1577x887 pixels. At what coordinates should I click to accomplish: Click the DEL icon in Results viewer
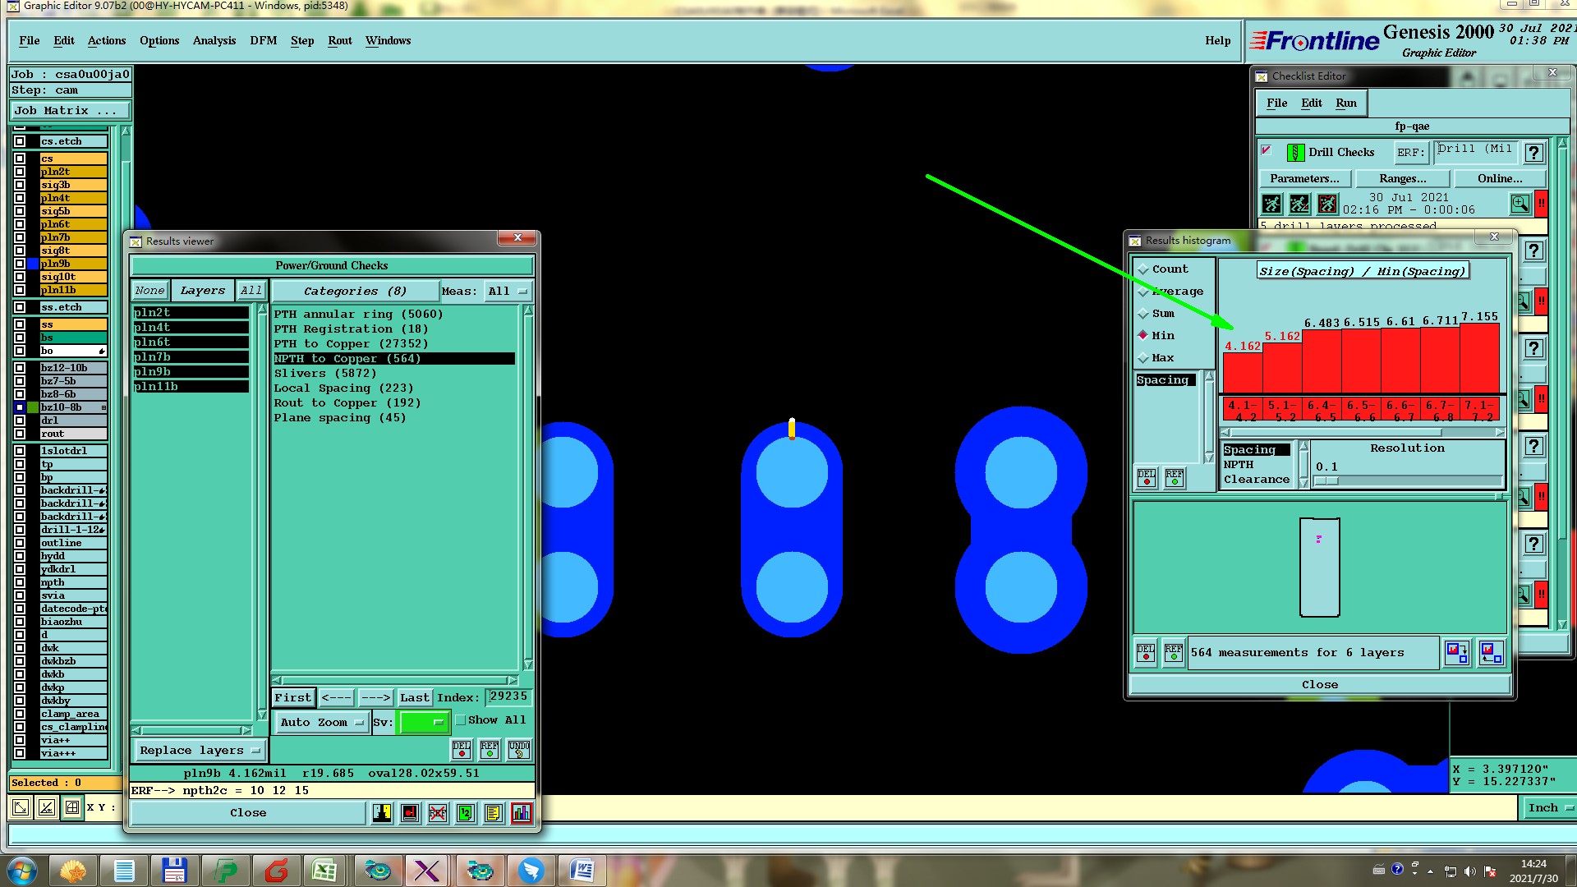(462, 749)
